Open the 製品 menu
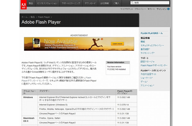 [31, 3]
